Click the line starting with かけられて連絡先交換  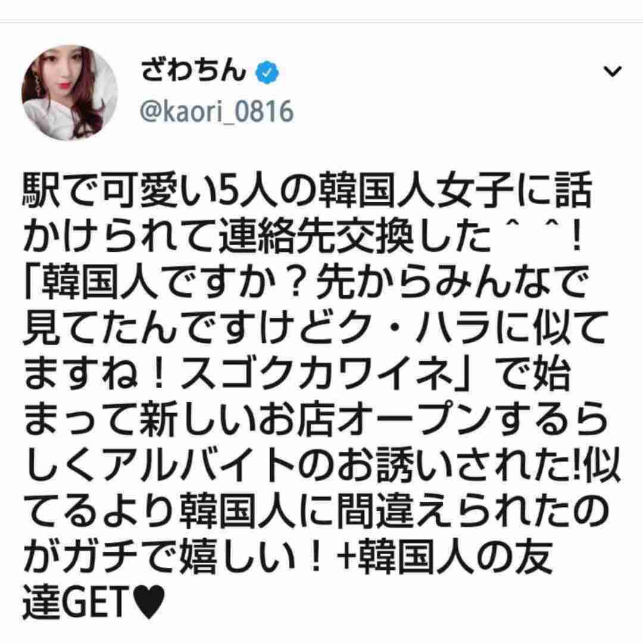(302, 238)
